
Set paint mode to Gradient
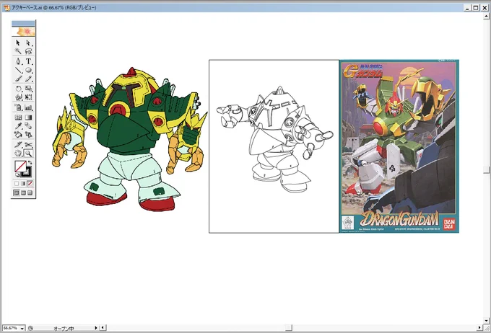[23, 184]
